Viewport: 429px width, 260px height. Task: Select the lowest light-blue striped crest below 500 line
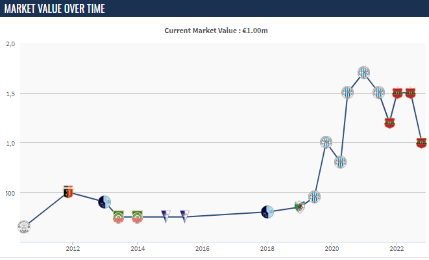(314, 196)
